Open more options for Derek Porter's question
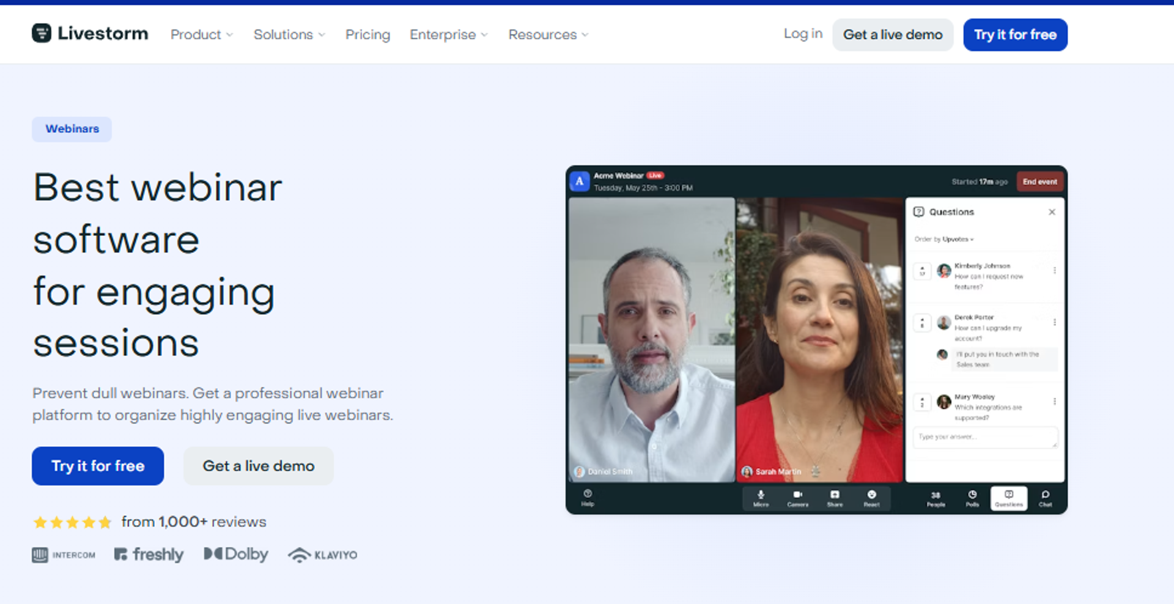The width and height of the screenshot is (1174, 604). 1055,322
